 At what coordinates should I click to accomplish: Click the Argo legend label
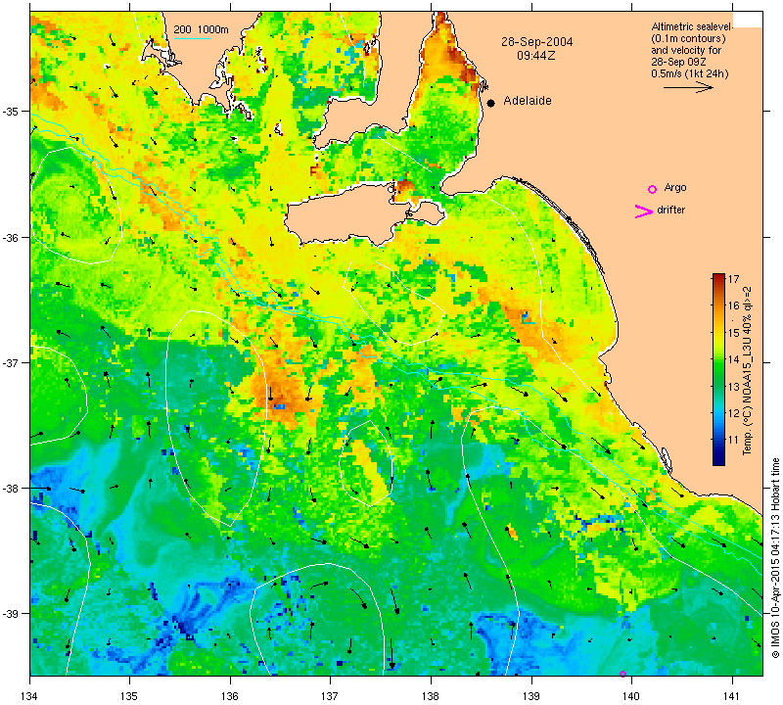point(675,188)
